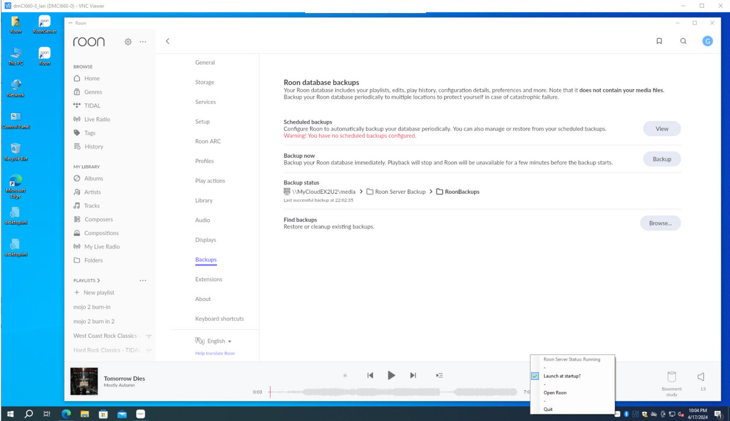Click Tomorrow Dies album art thumbnail
Image resolution: width=730 pixels, height=421 pixels.
coord(84,381)
